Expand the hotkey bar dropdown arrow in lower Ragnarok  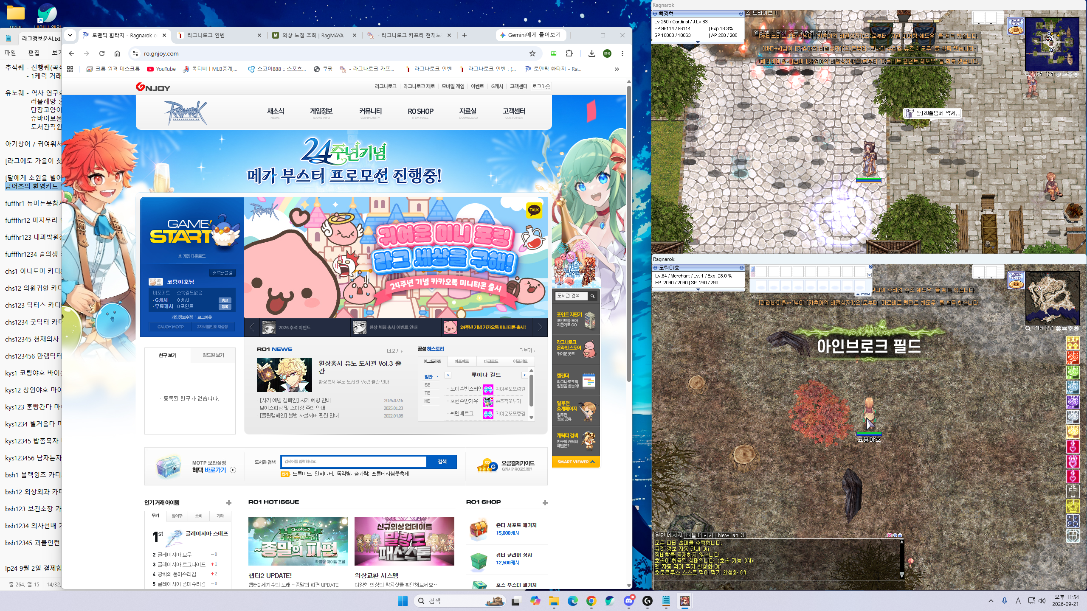coord(869,275)
